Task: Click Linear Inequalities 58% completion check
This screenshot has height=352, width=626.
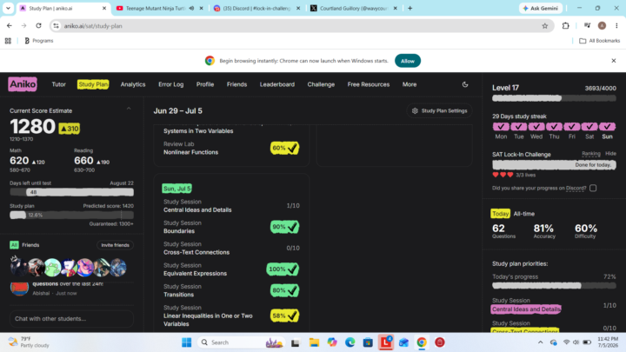Action: click(x=284, y=315)
